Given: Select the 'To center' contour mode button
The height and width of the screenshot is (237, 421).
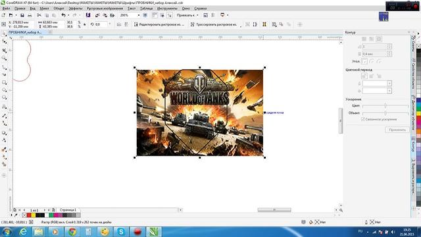Looking at the screenshot, I should click(364, 39).
